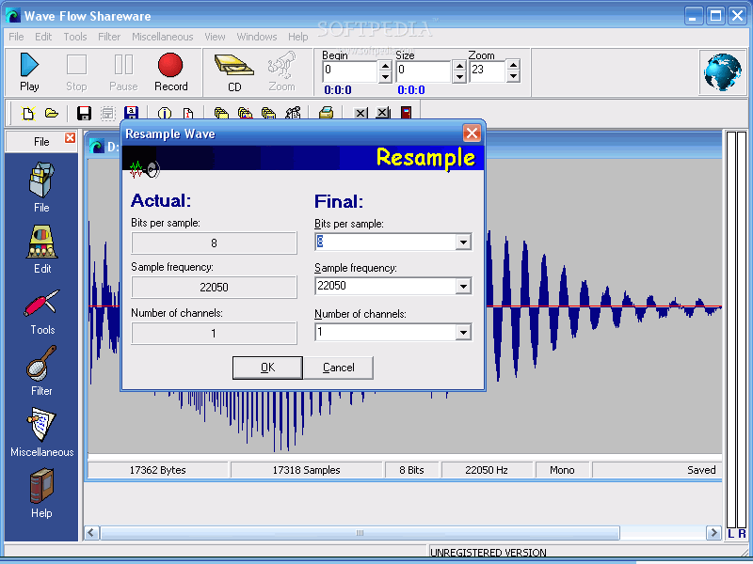753x564 pixels.
Task: Open the Help book in sidebar
Action: pyautogui.click(x=41, y=493)
